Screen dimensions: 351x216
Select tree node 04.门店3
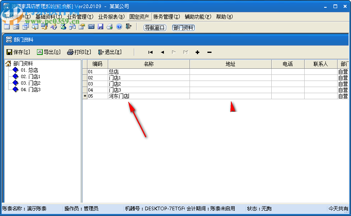(x=31, y=89)
